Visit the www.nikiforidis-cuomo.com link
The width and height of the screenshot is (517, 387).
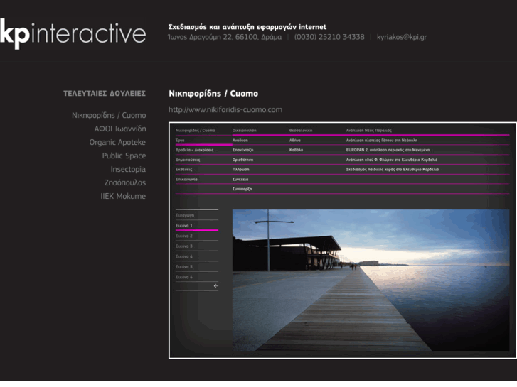225,109
